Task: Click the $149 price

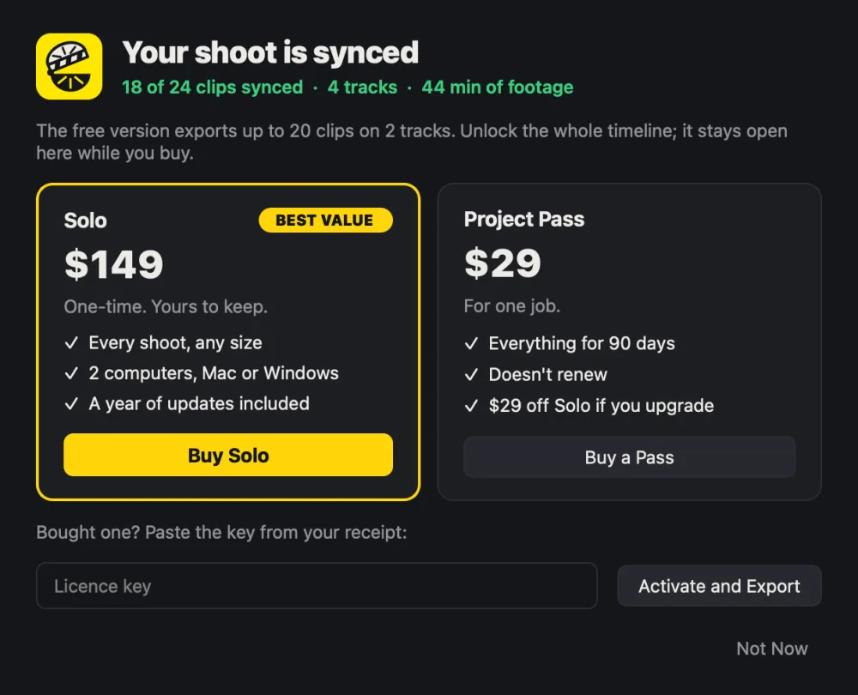Action: point(114,264)
